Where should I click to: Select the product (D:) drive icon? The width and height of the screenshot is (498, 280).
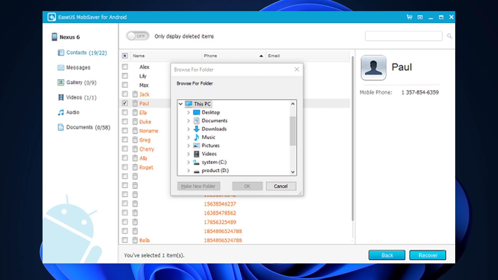coord(197,171)
